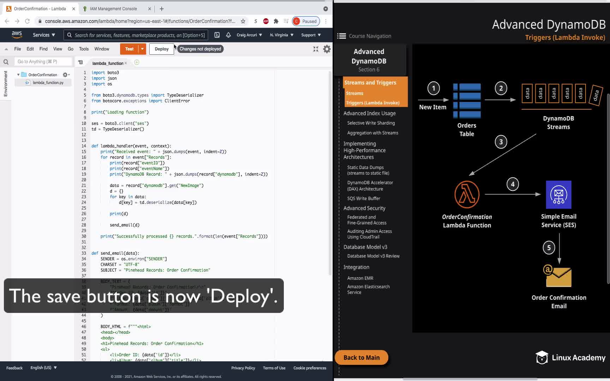Image resolution: width=610 pixels, height=381 pixels.
Task: Focus the AWS services search box
Action: coord(136,35)
